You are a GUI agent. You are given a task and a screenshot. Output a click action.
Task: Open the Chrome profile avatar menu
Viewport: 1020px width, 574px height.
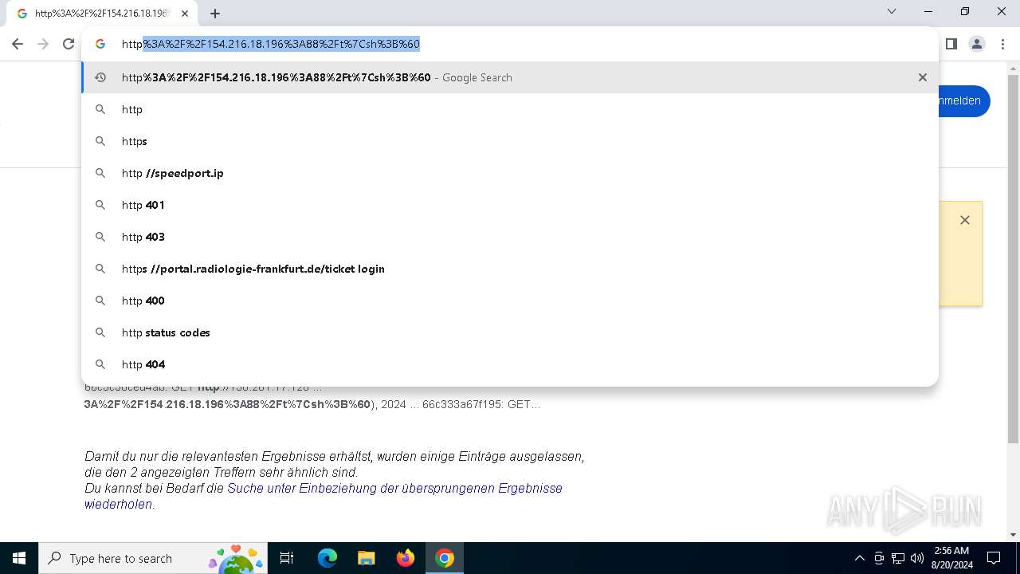point(977,44)
